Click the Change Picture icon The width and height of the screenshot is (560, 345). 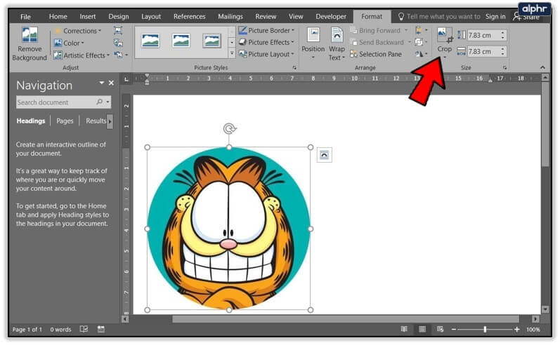coord(118,43)
